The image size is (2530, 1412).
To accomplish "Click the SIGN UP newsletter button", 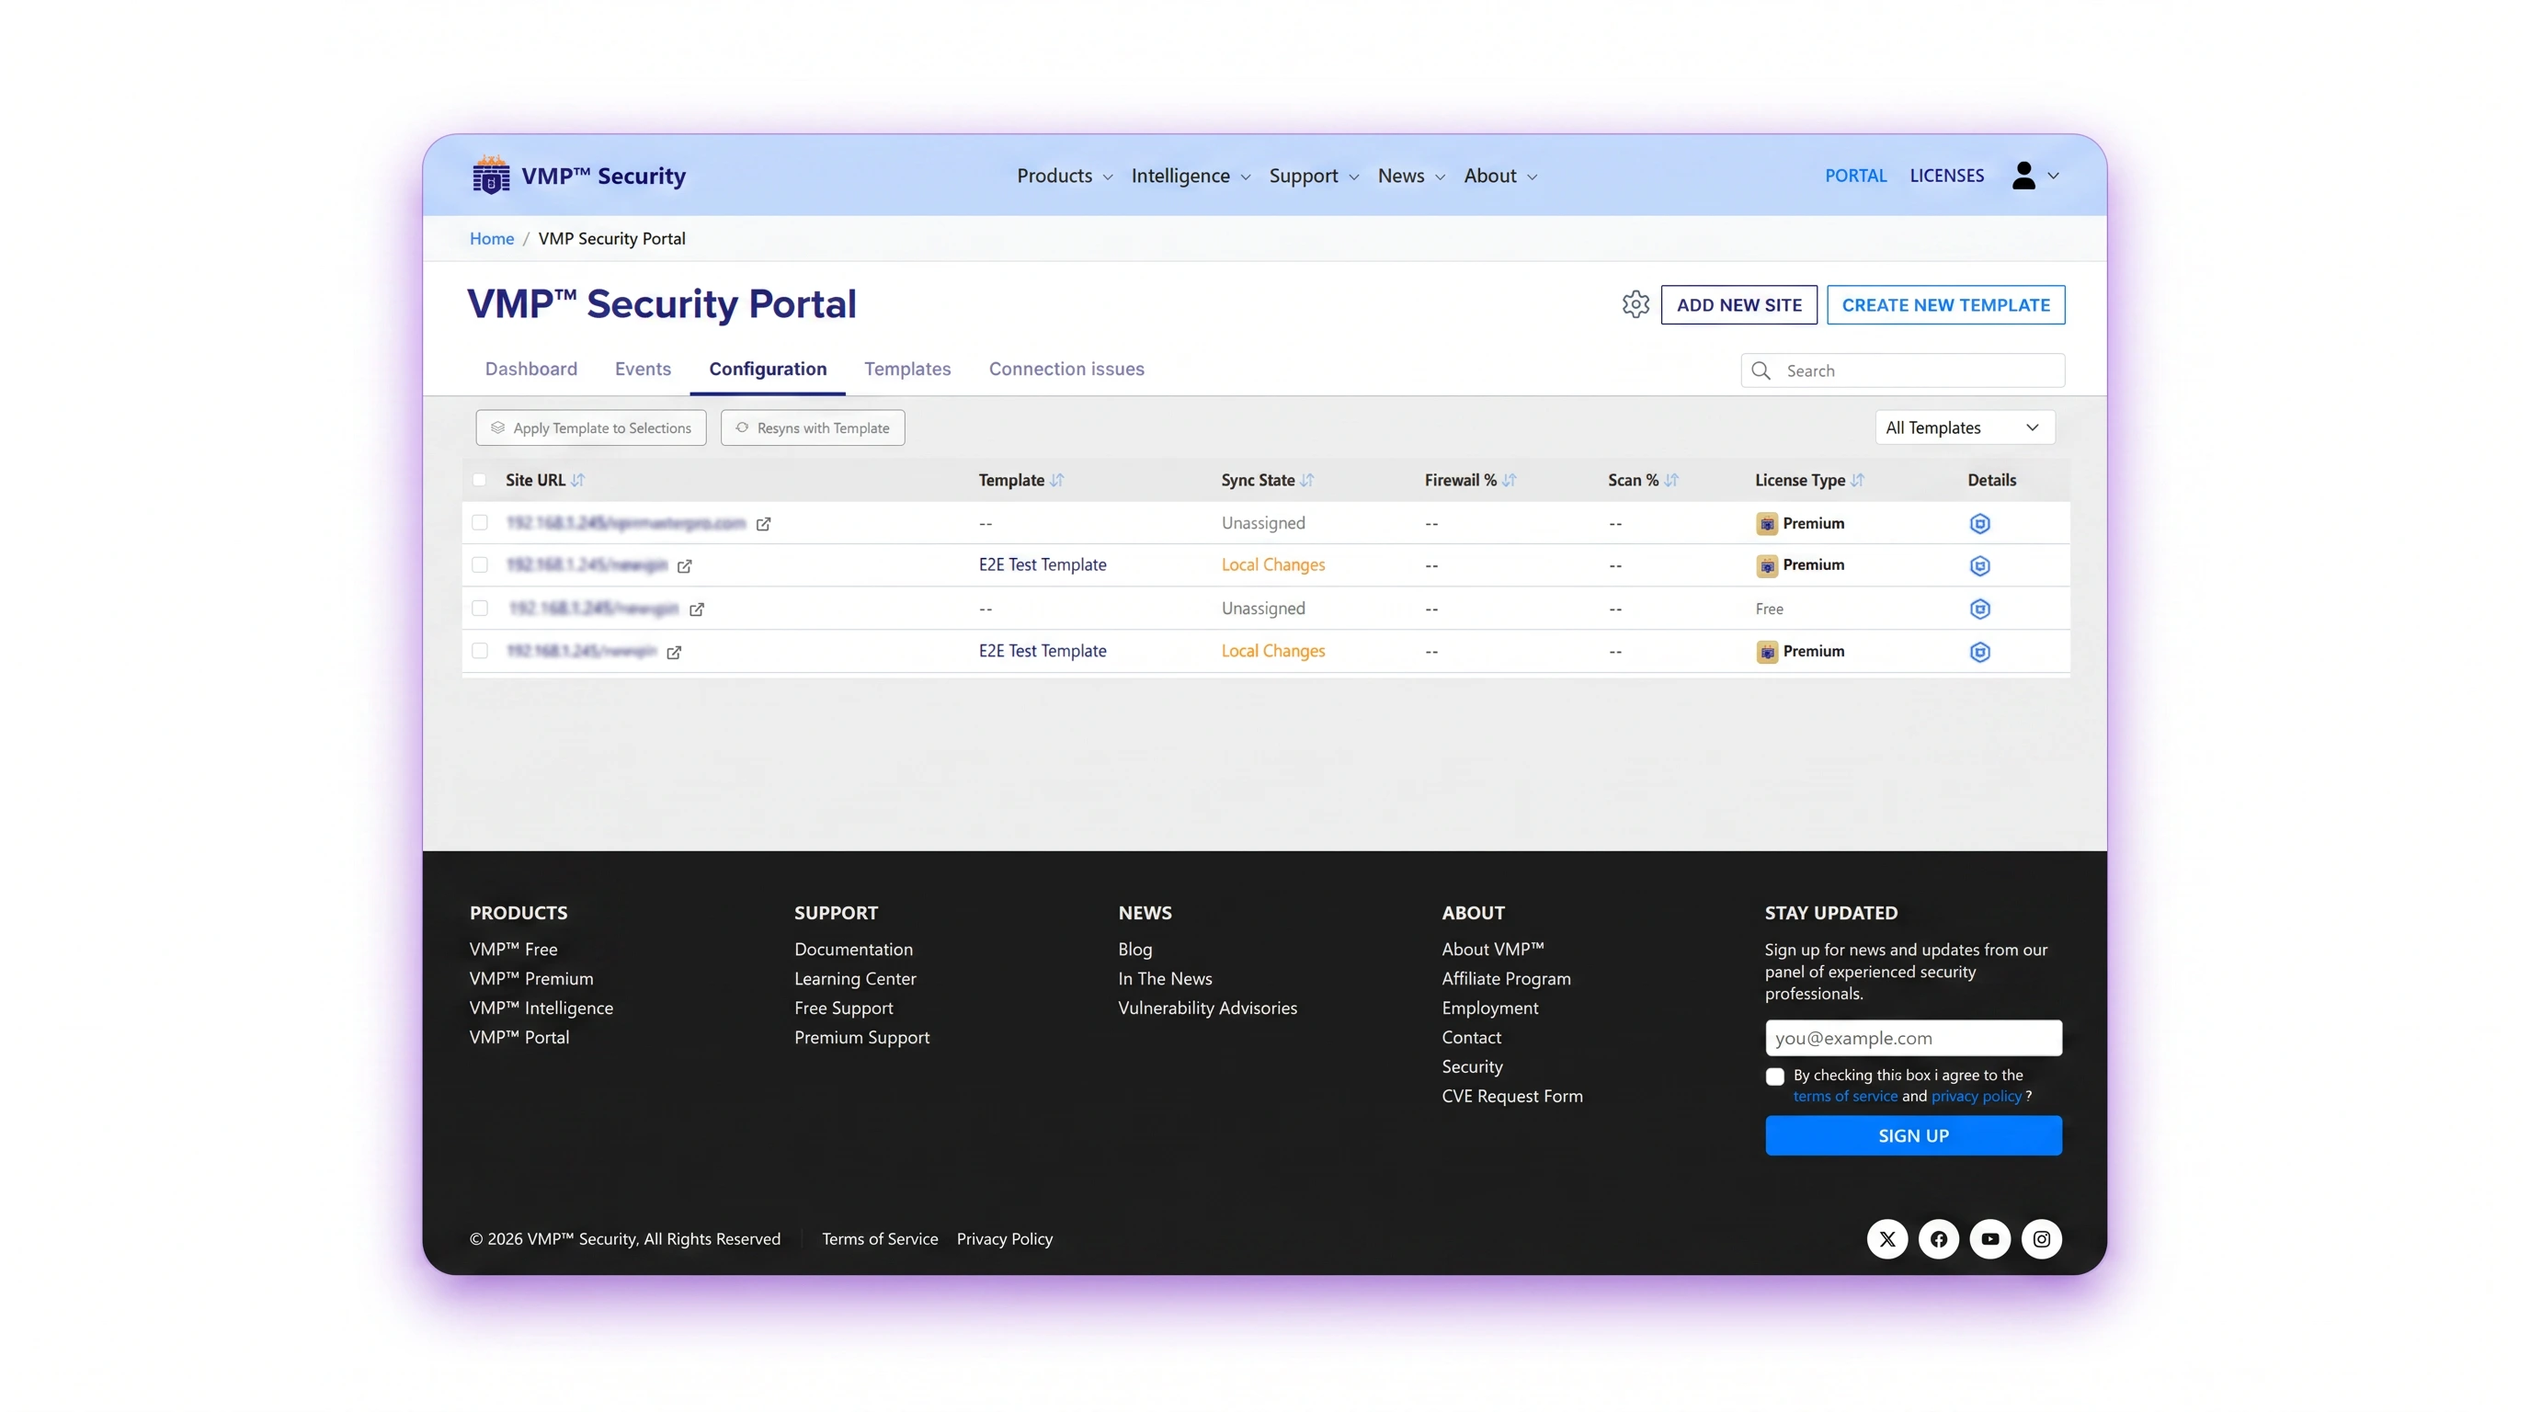I will [x=1913, y=1136].
